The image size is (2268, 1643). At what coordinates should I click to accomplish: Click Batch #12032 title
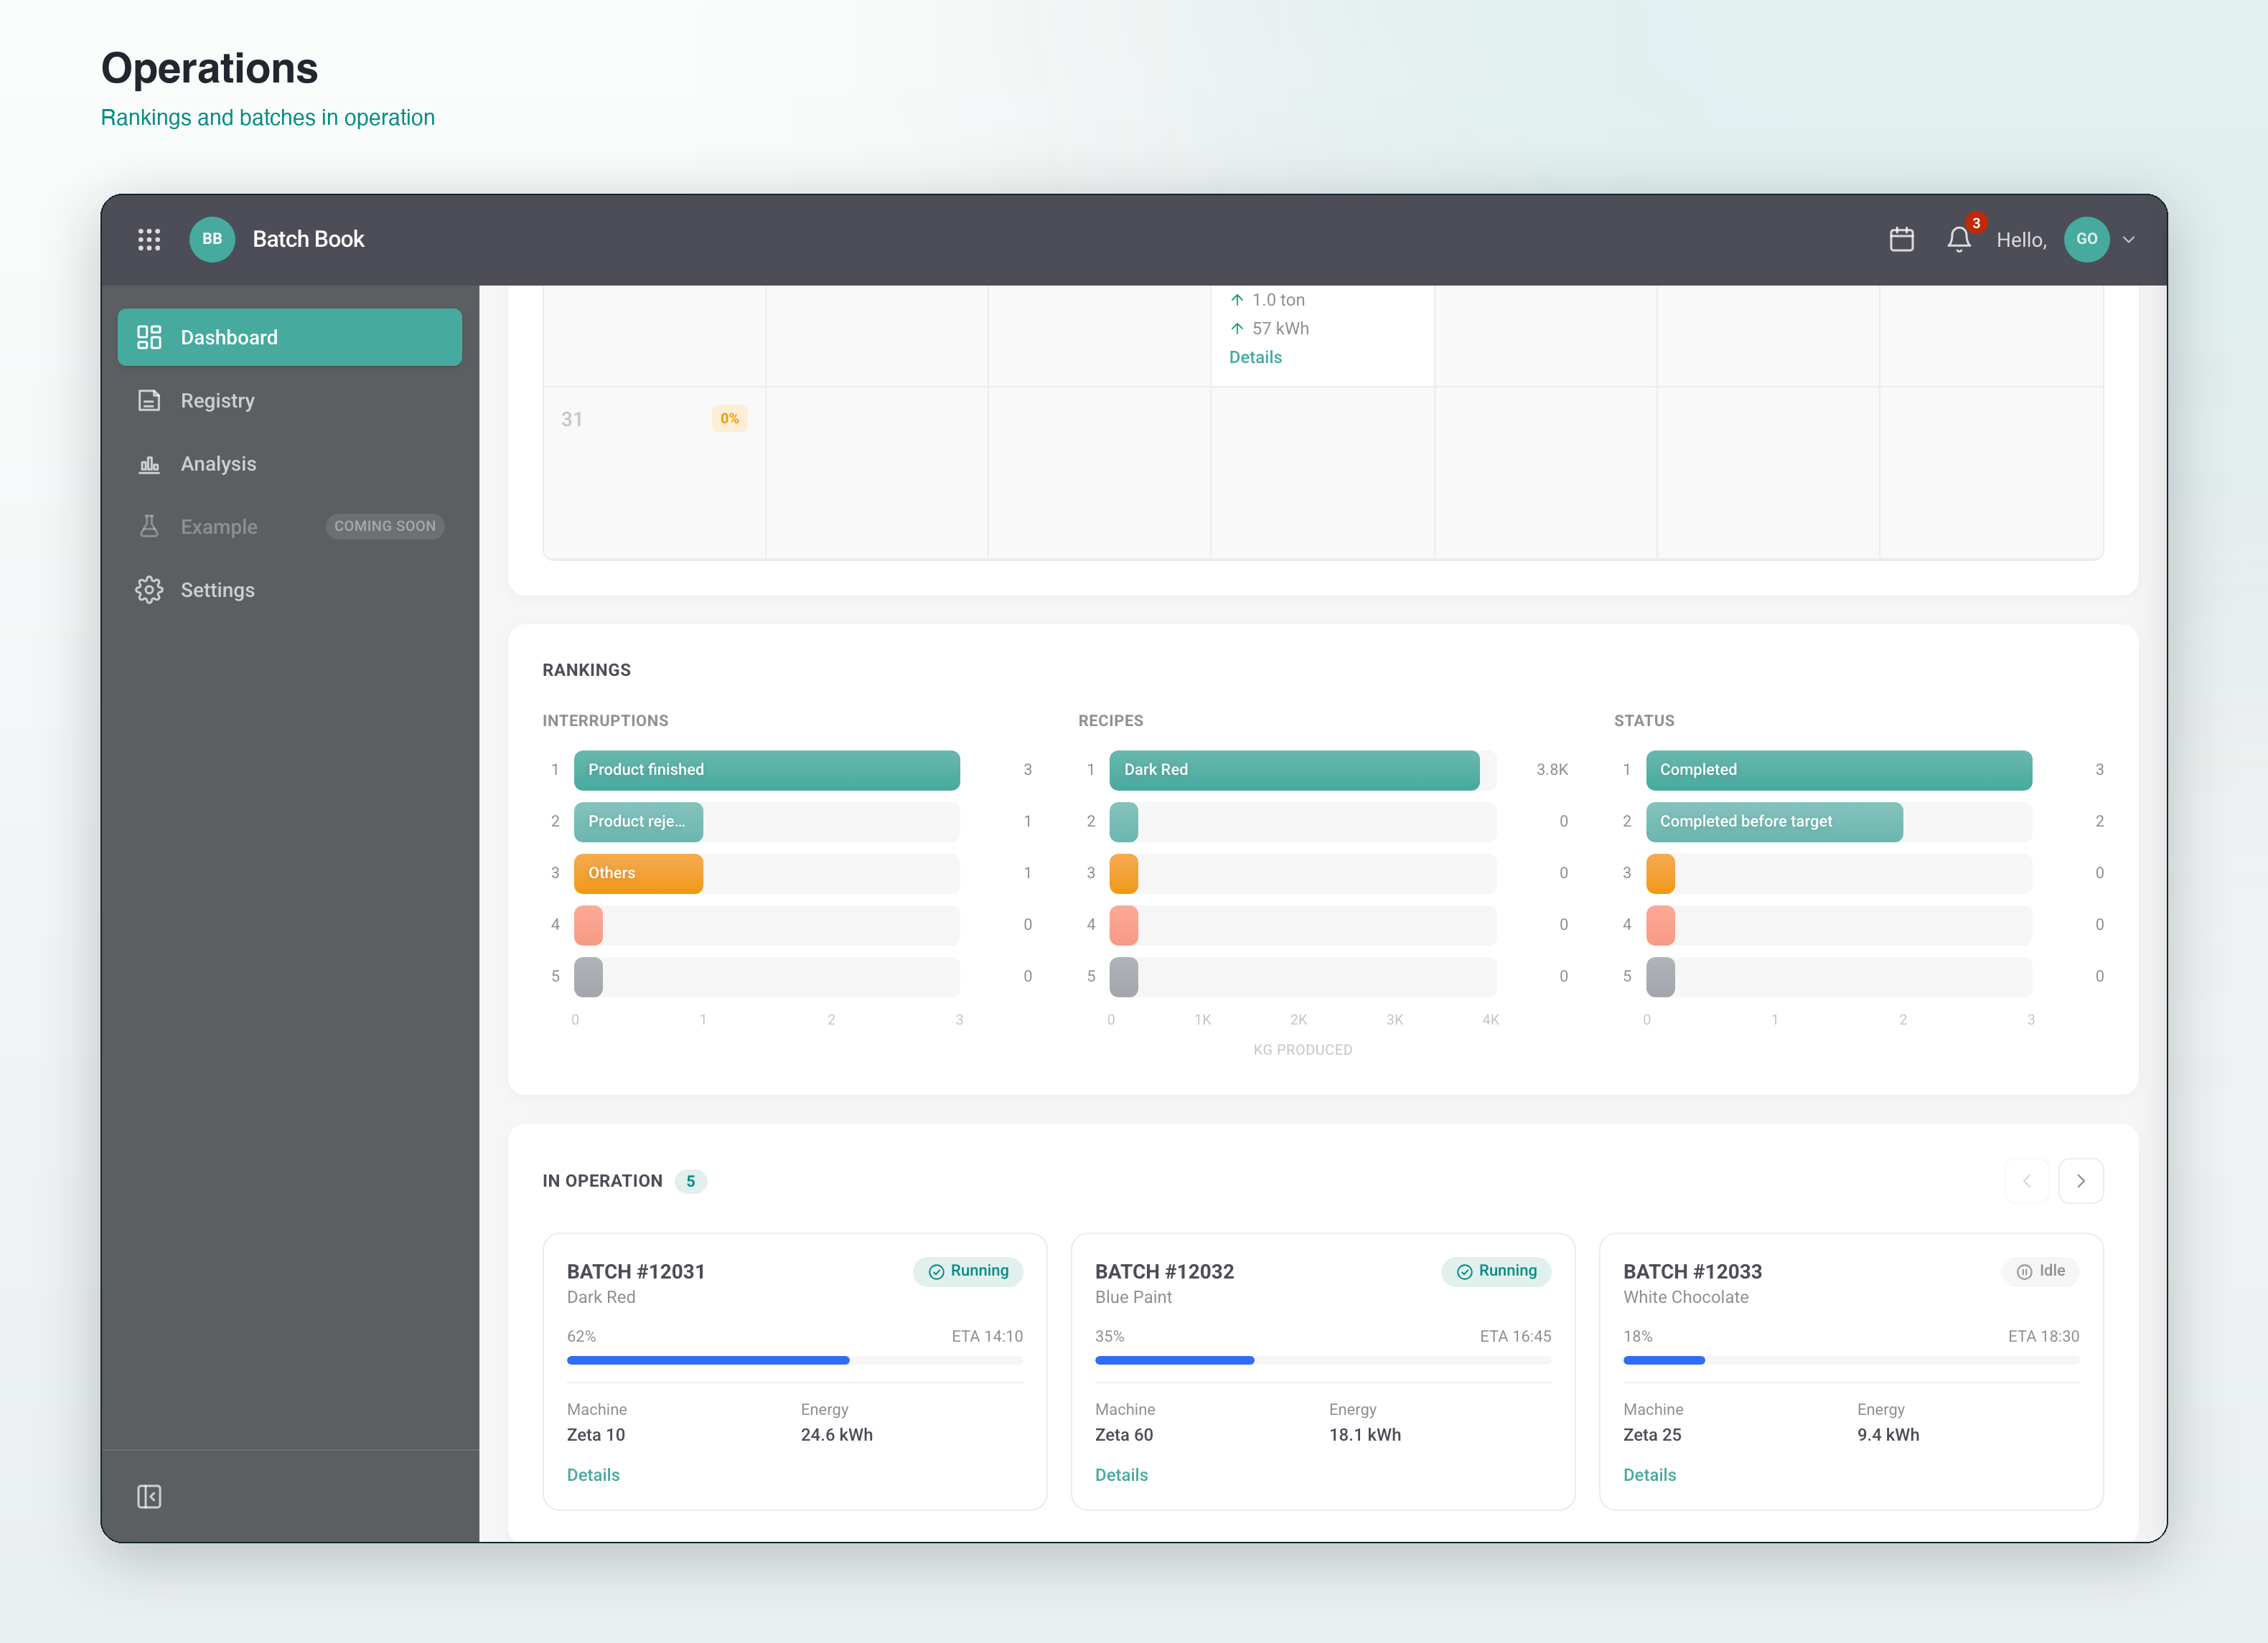1164,1271
